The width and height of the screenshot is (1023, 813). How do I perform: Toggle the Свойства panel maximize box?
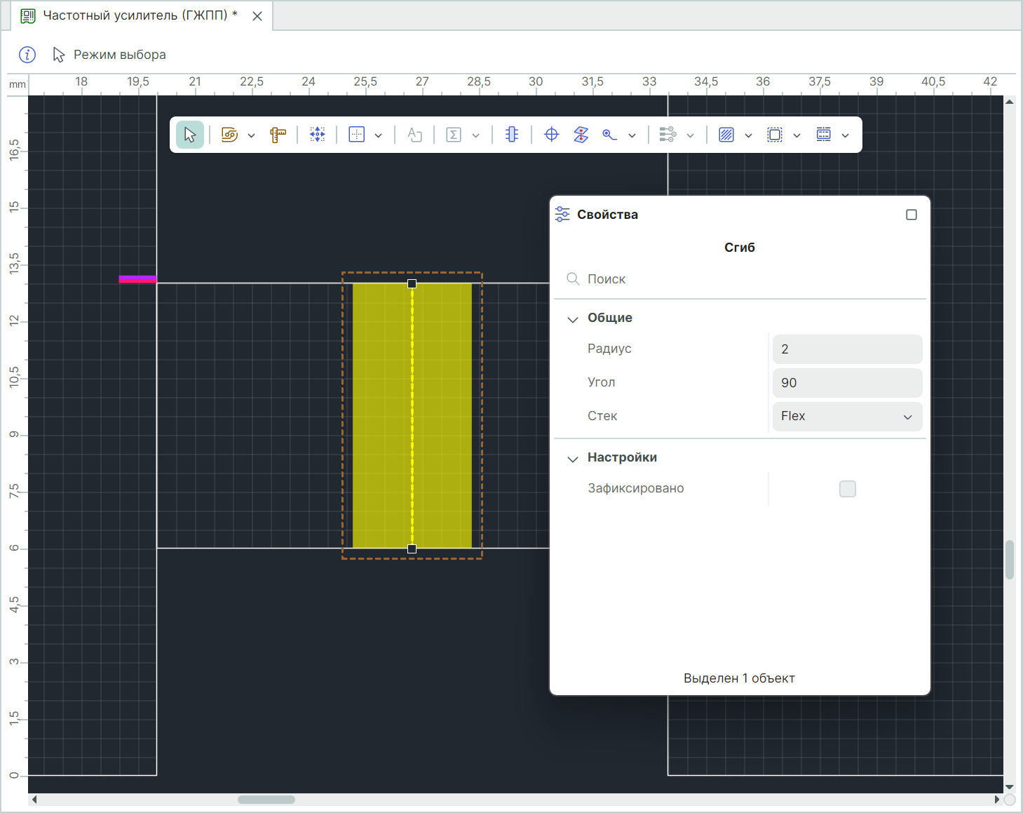coord(911,215)
